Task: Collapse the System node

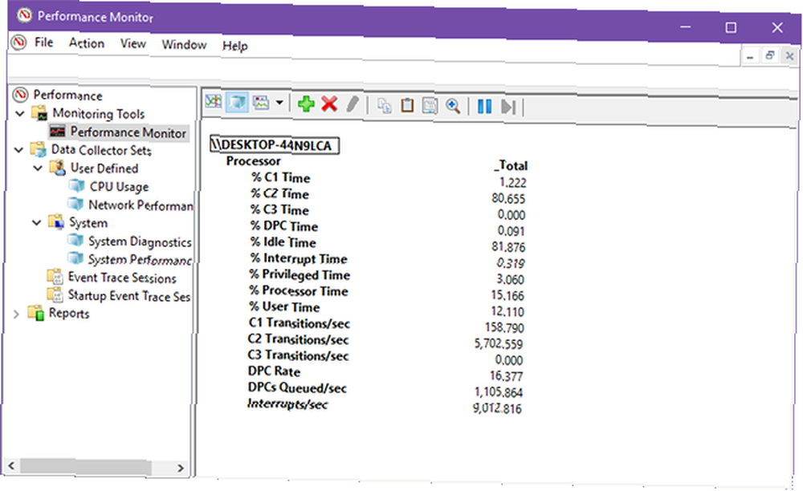Action: click(37, 222)
